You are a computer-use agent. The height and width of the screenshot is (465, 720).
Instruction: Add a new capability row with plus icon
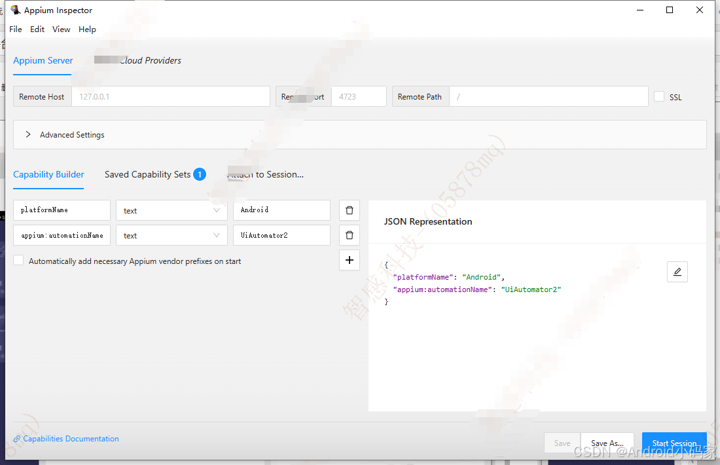(x=350, y=260)
